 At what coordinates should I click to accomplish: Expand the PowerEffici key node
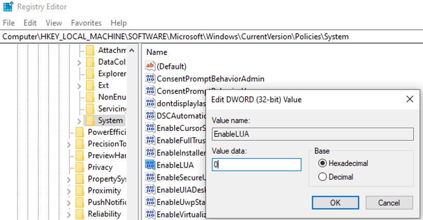coord(69,132)
